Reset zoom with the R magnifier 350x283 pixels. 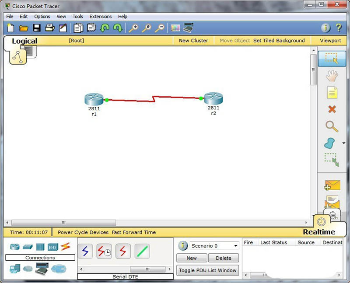click(147, 28)
